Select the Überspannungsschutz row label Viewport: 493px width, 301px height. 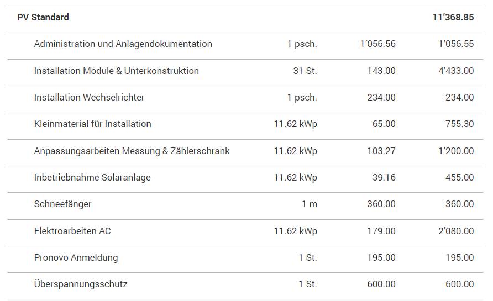81,284
